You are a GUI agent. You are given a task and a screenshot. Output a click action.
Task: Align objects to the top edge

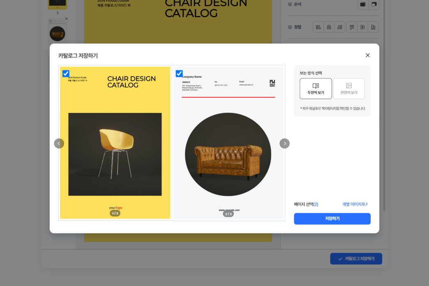352,27
